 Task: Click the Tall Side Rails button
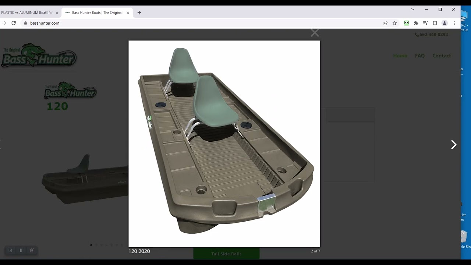[x=226, y=254]
